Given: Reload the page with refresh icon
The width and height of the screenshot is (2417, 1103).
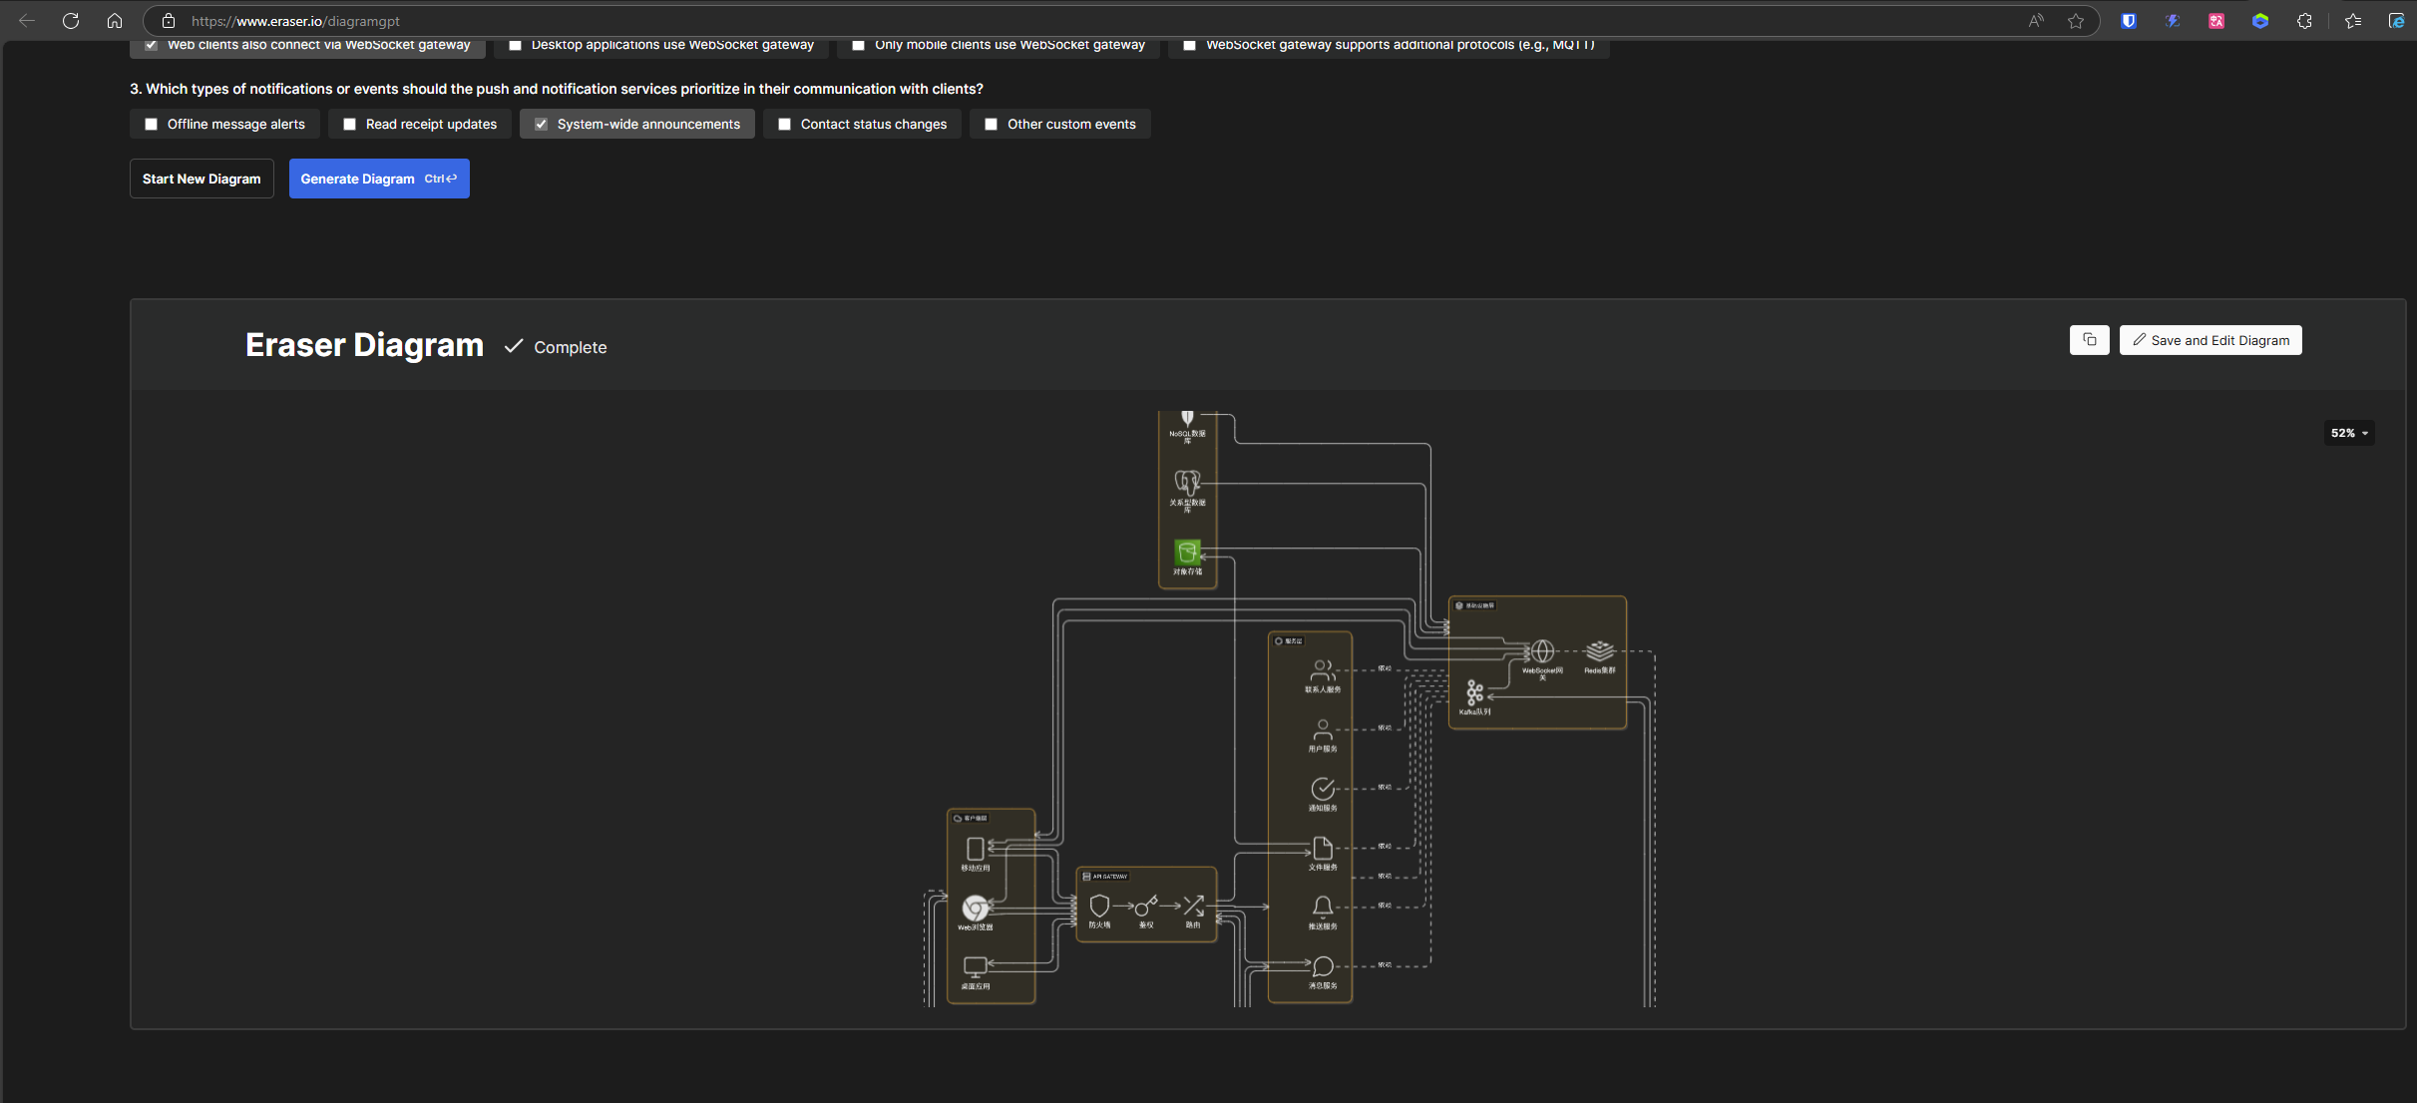Looking at the screenshot, I should tap(71, 21).
